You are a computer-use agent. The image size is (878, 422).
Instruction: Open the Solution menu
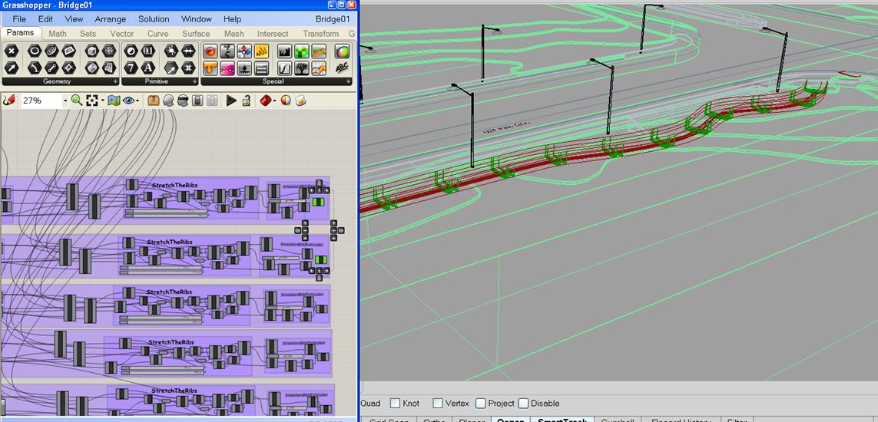coord(154,19)
